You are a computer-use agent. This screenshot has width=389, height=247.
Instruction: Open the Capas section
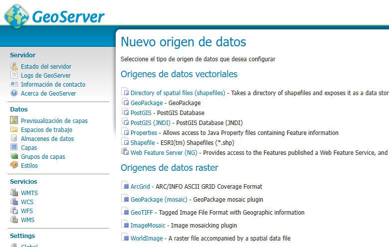(29, 148)
